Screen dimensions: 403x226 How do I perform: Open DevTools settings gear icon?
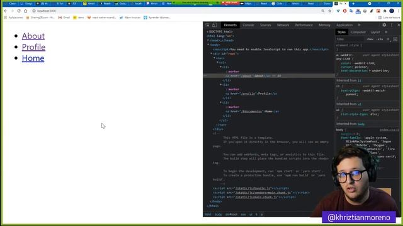[384, 25]
